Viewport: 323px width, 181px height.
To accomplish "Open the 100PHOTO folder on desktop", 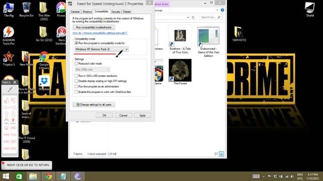I will 239,34.
